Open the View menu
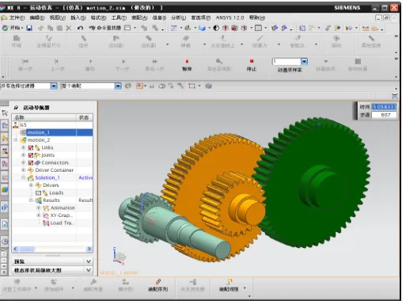 57,17
